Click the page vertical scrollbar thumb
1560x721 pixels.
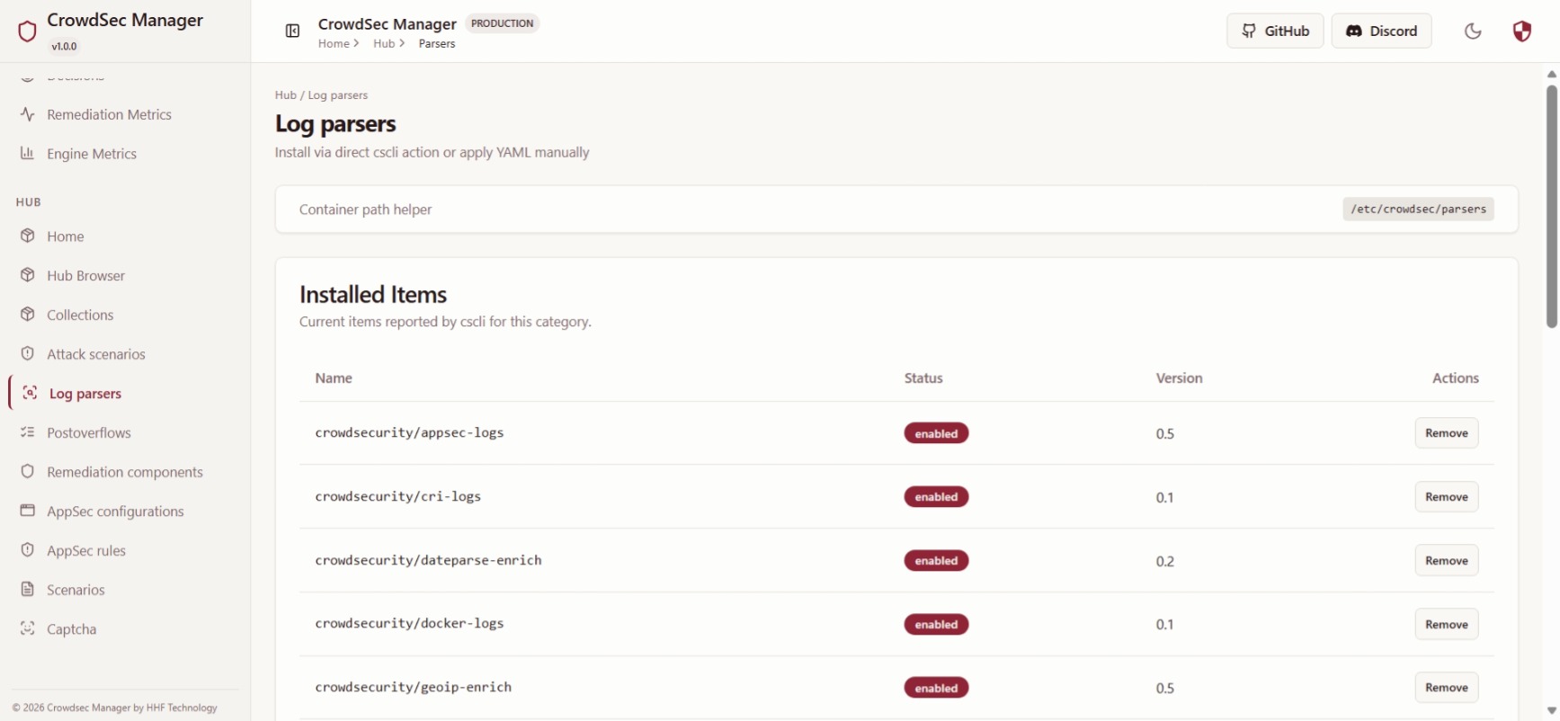tap(1552, 207)
